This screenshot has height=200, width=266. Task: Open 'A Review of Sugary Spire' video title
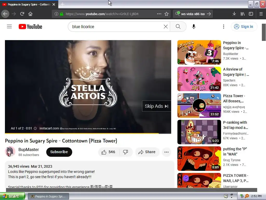(x=236, y=72)
